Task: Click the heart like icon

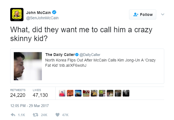Action: click(x=57, y=115)
